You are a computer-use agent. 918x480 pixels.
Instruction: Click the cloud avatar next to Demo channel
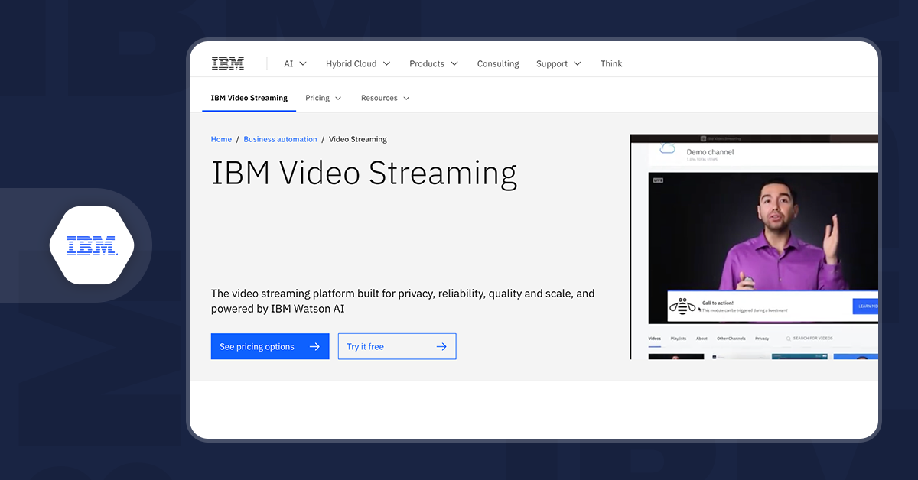pos(667,148)
